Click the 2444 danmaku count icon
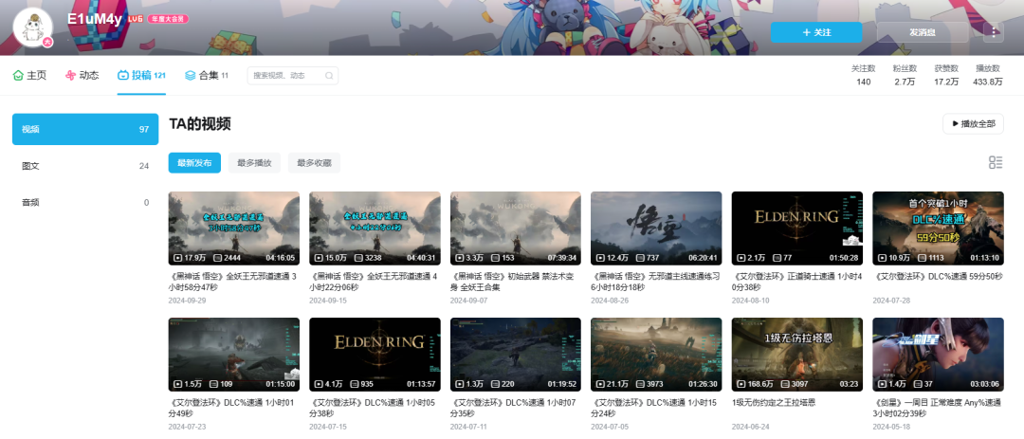Screen dimensions: 1024x439 [x=219, y=257]
